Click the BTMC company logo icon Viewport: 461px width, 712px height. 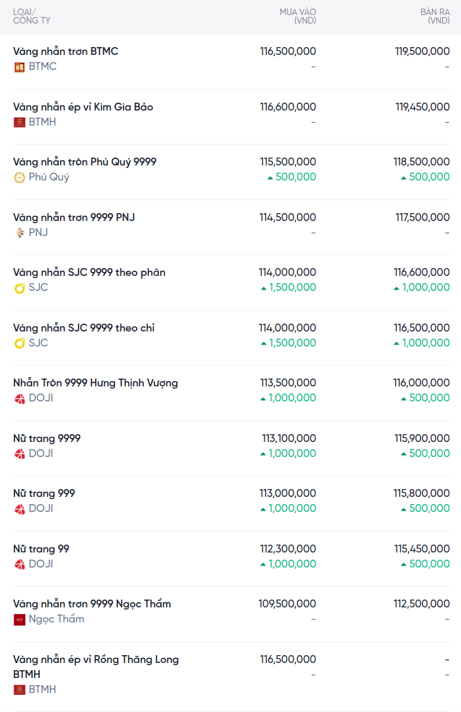[x=19, y=67]
